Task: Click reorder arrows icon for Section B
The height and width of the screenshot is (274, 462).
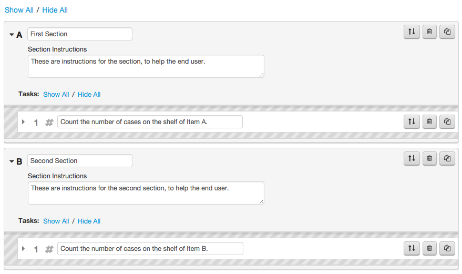Action: tap(412, 158)
